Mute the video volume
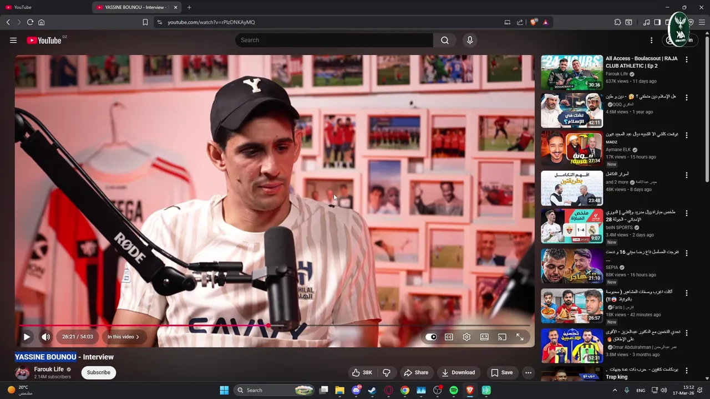This screenshot has width=710, height=399. click(x=46, y=336)
